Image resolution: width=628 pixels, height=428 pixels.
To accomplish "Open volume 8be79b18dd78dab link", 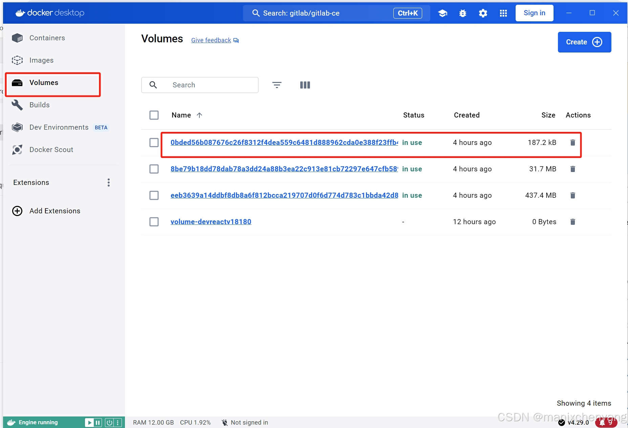I will click(x=284, y=169).
